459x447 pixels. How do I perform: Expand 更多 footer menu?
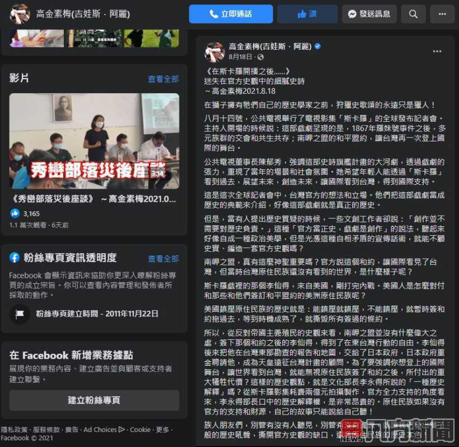[x=162, y=430]
